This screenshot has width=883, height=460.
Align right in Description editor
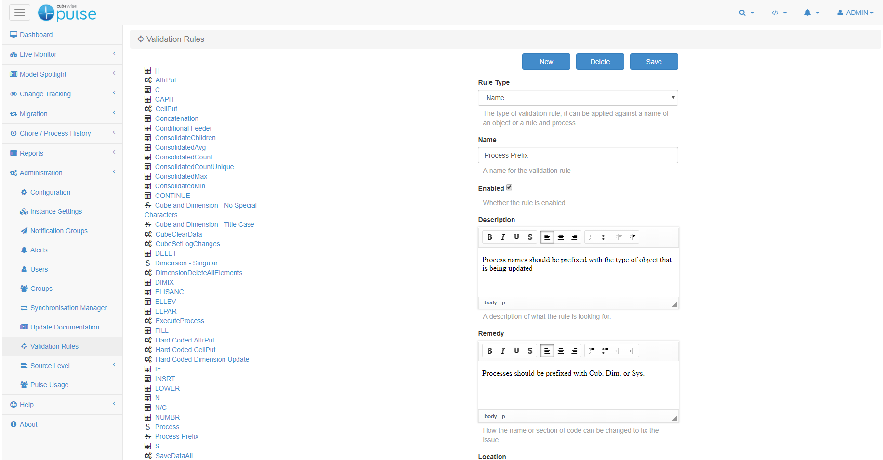(x=574, y=237)
